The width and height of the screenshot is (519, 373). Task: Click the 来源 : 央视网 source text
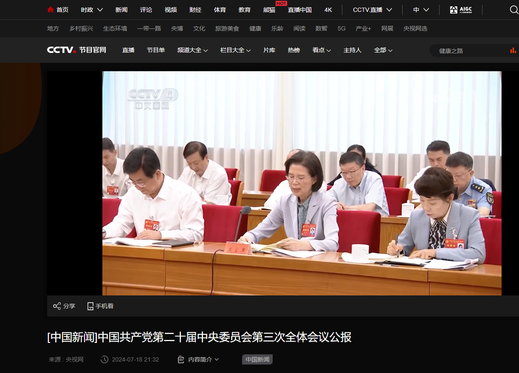(66, 359)
